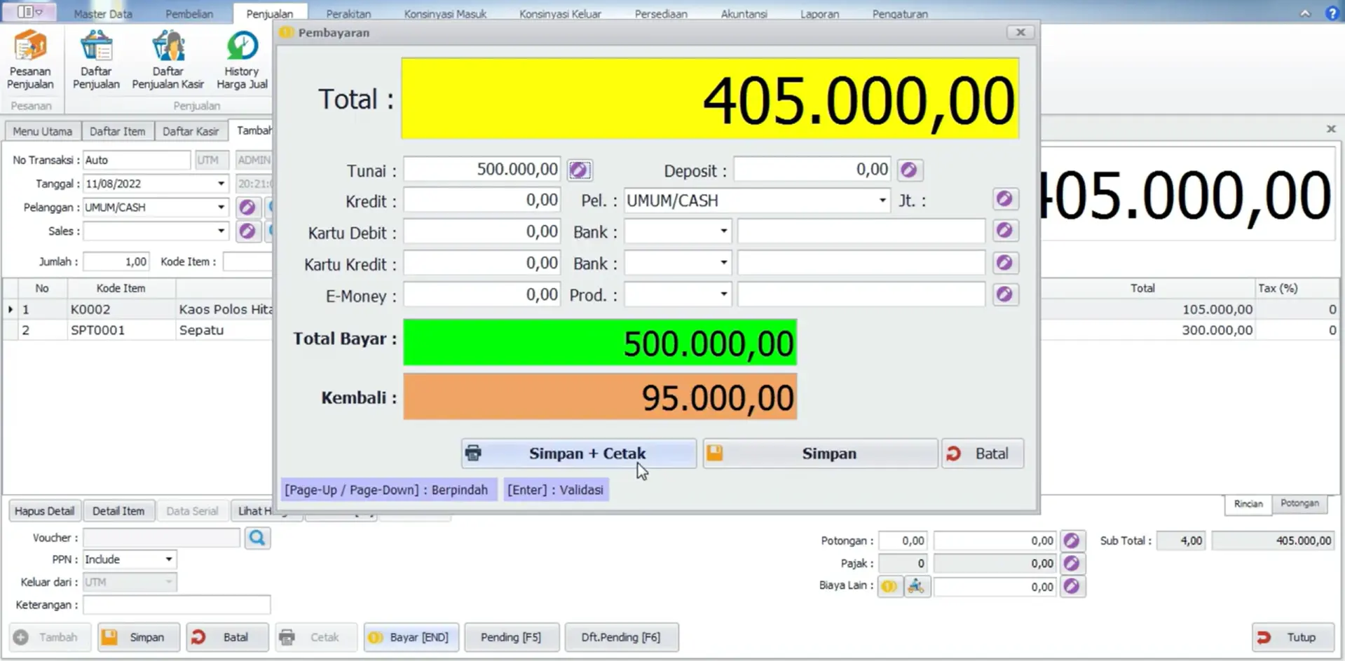
Task: Open the Kartu Debit Bank dropdown
Action: pos(723,231)
